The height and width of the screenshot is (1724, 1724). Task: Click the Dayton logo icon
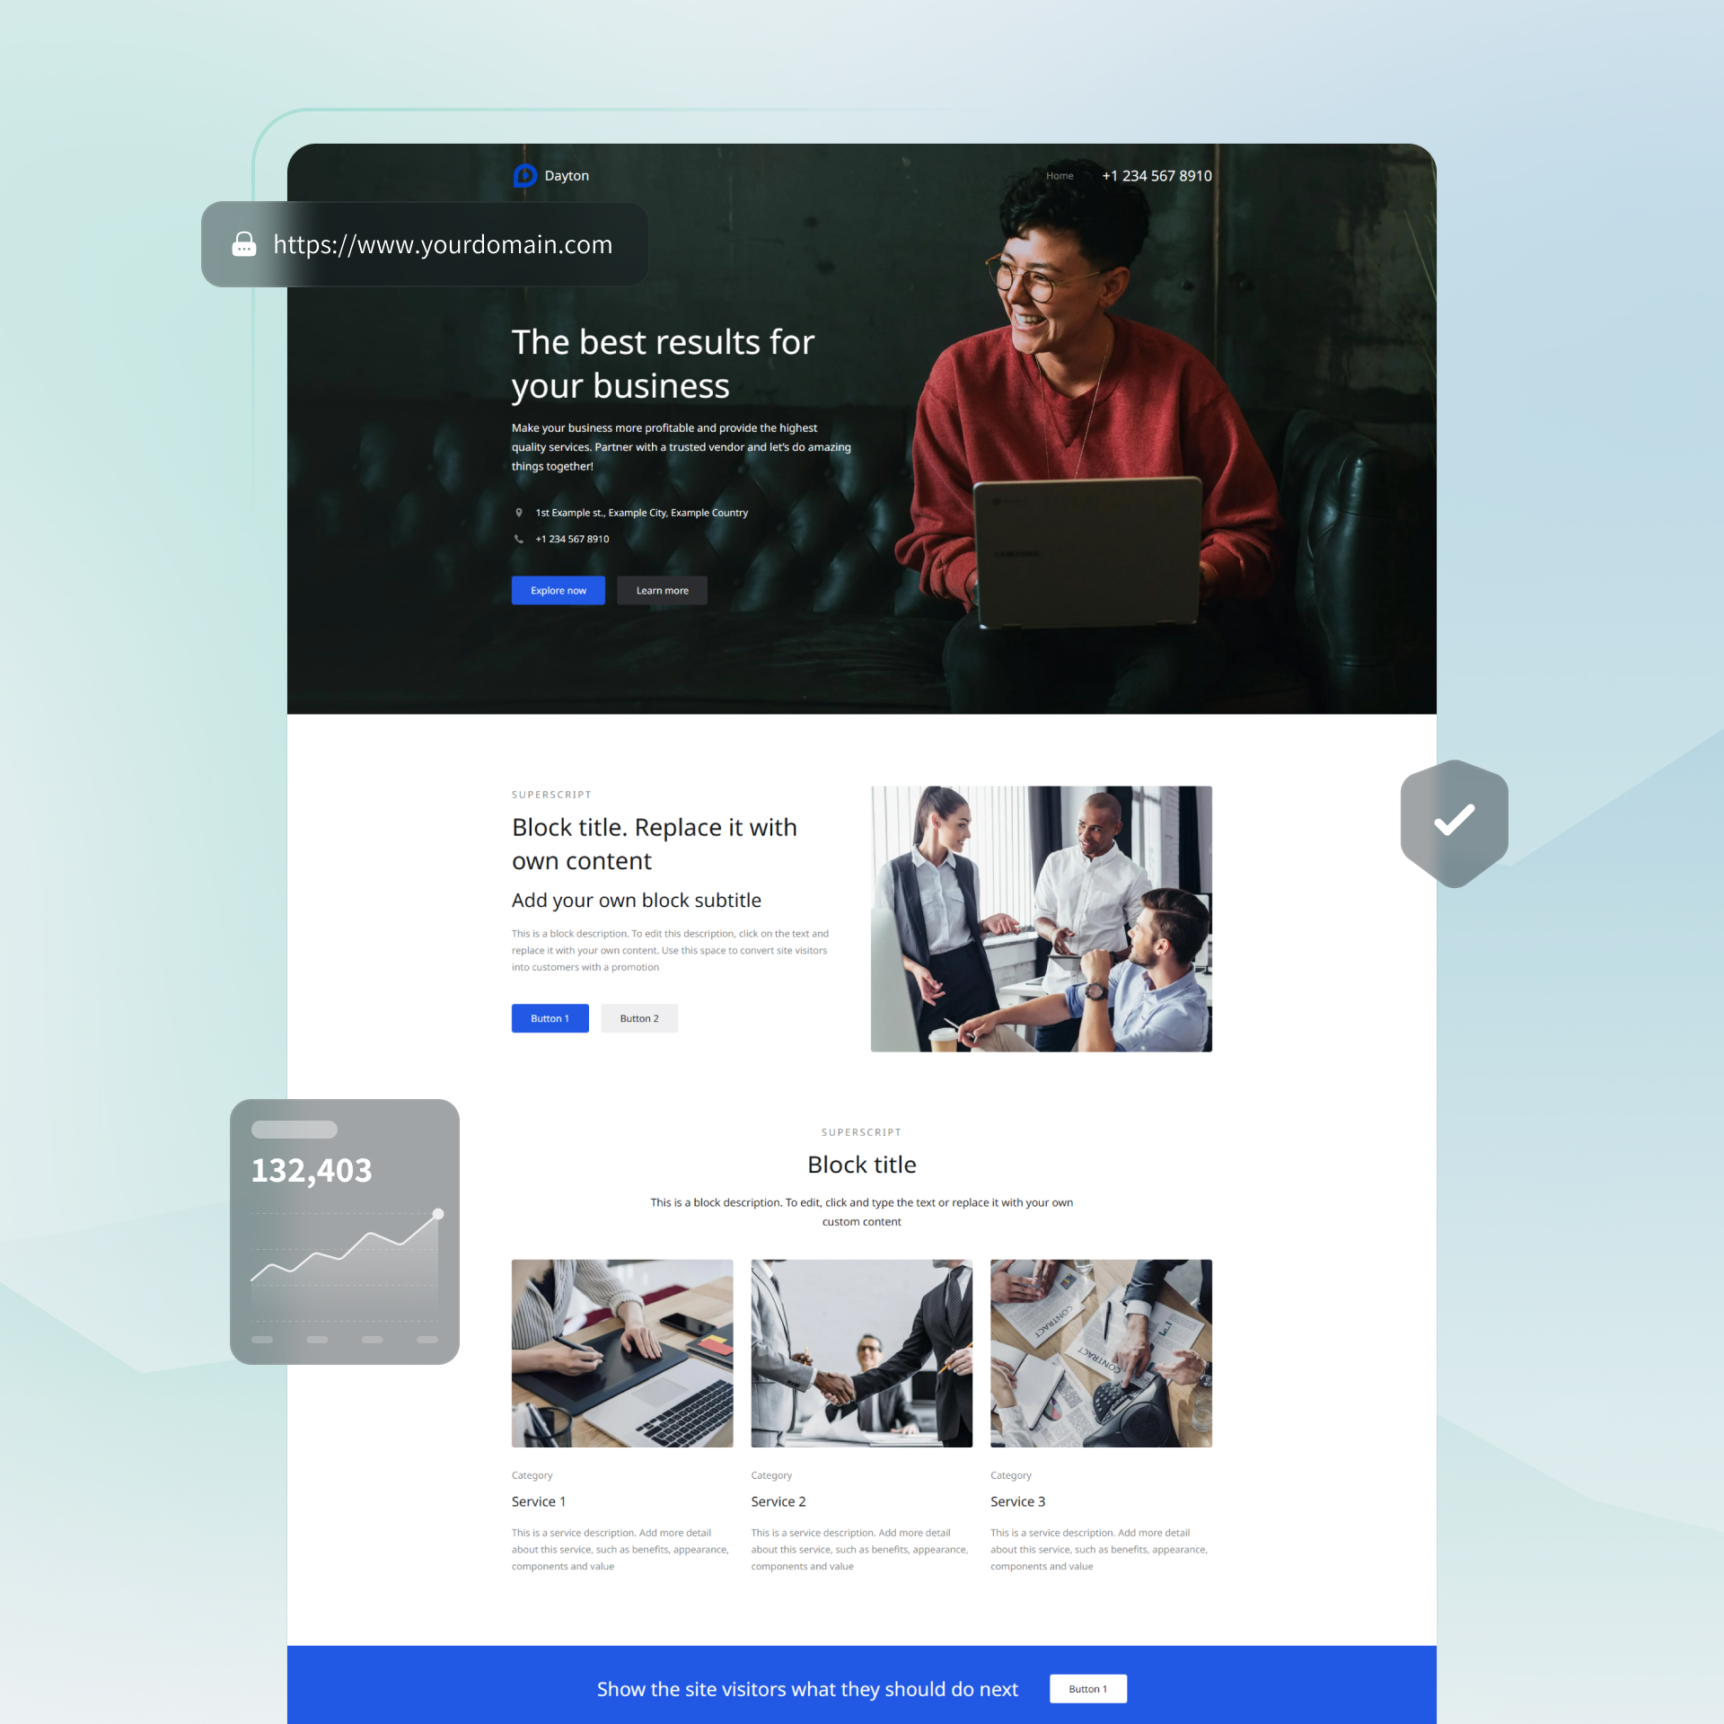(x=524, y=175)
